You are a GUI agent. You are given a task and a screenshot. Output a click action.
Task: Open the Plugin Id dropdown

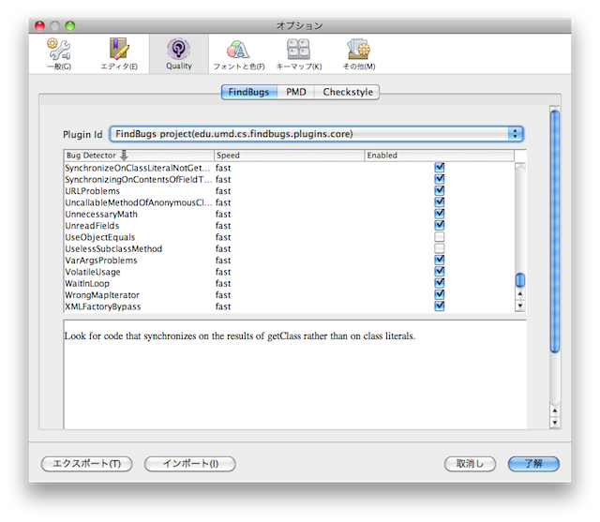tap(316, 134)
